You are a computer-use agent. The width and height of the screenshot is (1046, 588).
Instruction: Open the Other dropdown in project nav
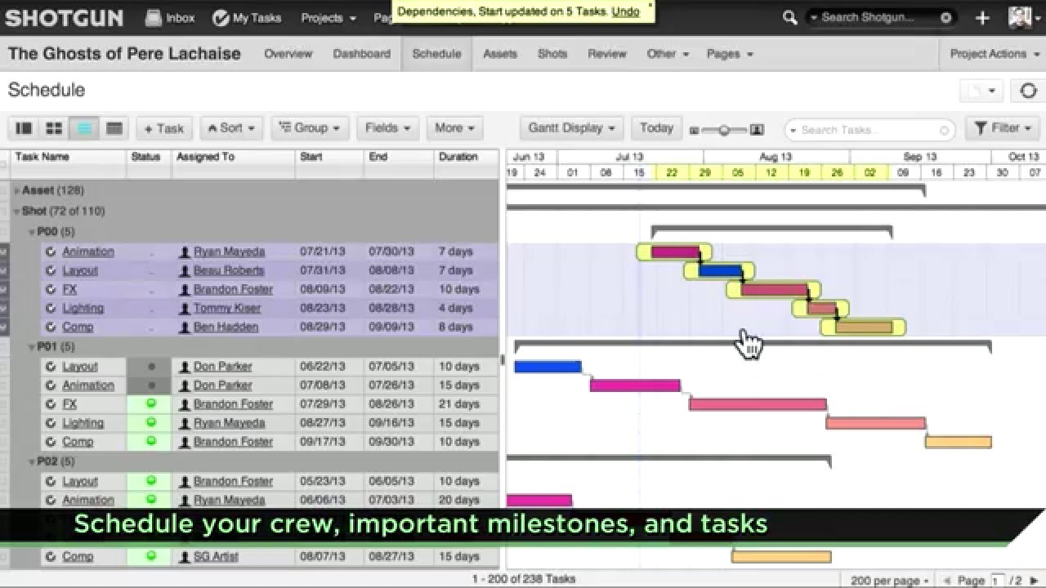click(x=668, y=54)
